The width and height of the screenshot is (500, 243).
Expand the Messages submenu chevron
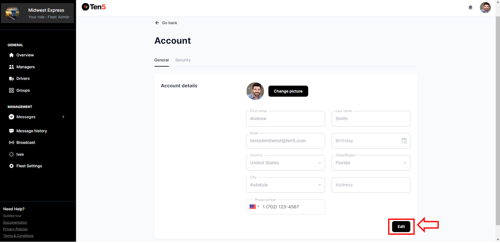pyautogui.click(x=63, y=117)
